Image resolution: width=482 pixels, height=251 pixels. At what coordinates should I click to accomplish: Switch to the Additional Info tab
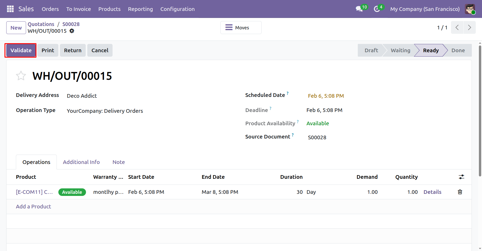click(81, 162)
